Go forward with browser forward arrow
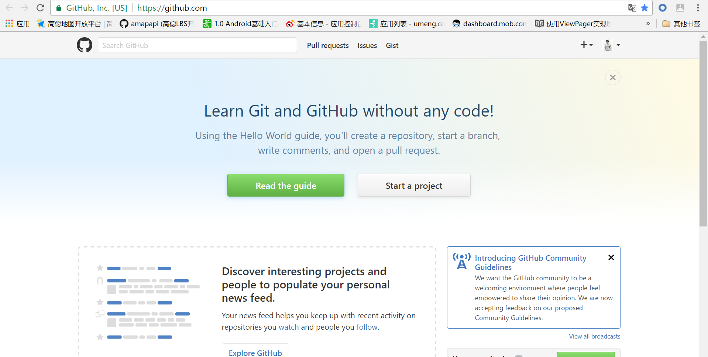The width and height of the screenshot is (708, 357). [x=25, y=8]
